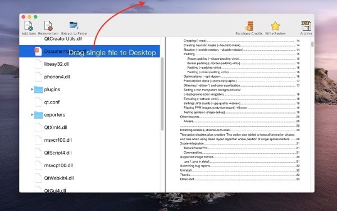Image resolution: width=337 pixels, height=211 pixels.
Task: Click 'Thanks' contents entry
Action: click(x=185, y=175)
